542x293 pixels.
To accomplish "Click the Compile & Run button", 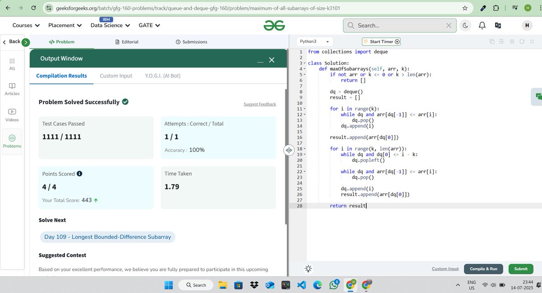I will click(x=483, y=269).
